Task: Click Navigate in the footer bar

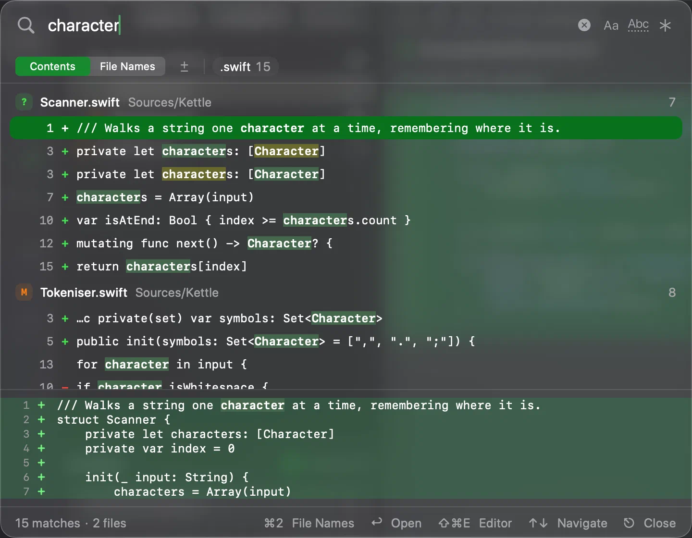Action: coord(568,523)
